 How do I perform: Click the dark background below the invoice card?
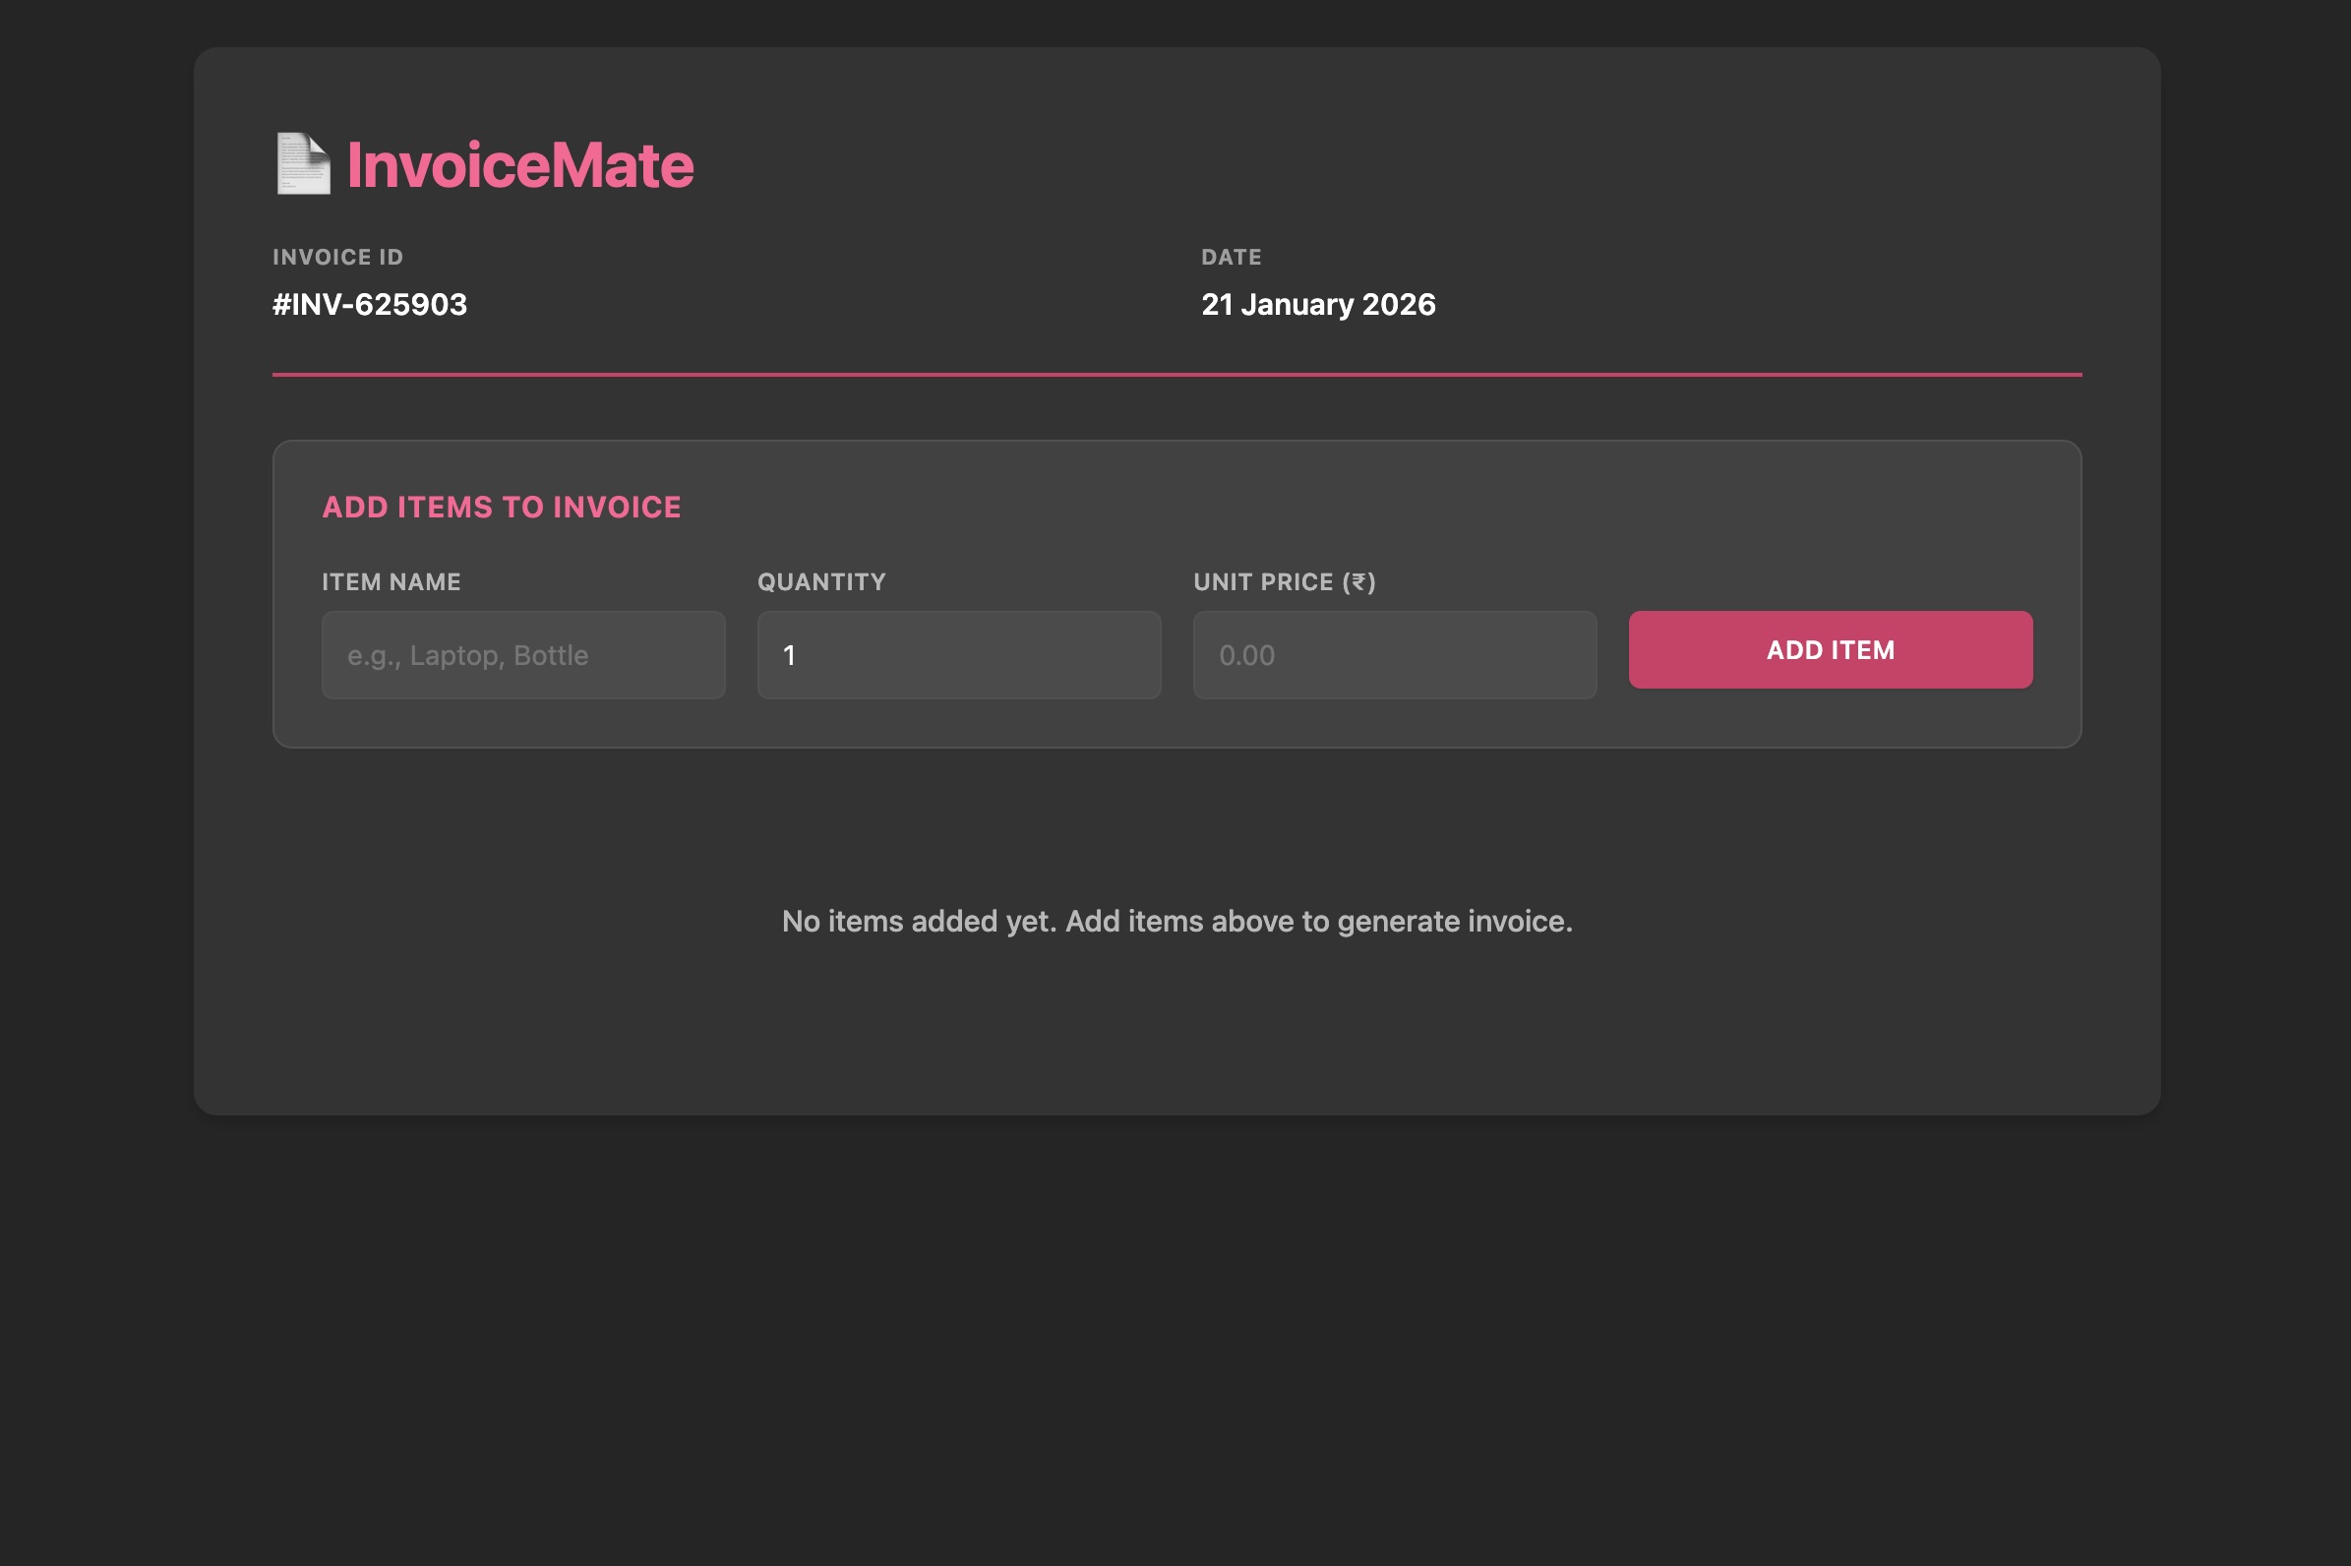pyautogui.click(x=1176, y=1339)
